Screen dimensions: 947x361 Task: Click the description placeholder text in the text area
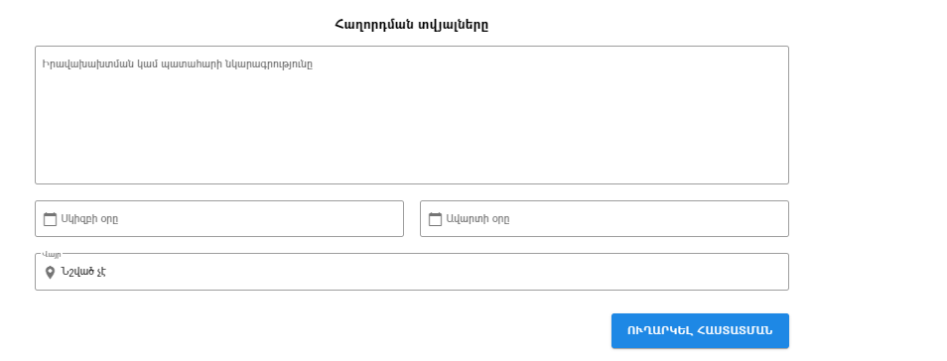pos(178,64)
